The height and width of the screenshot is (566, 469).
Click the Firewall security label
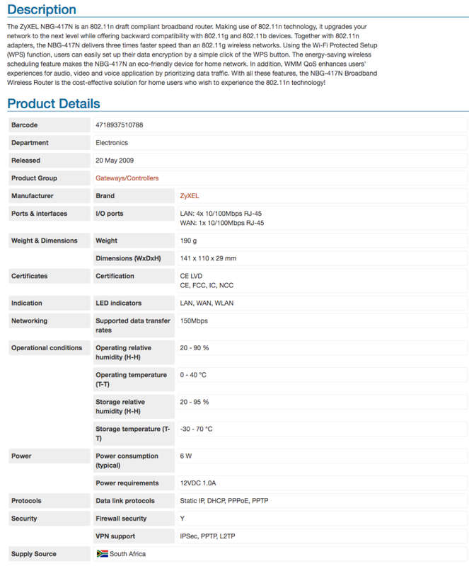pos(121,519)
